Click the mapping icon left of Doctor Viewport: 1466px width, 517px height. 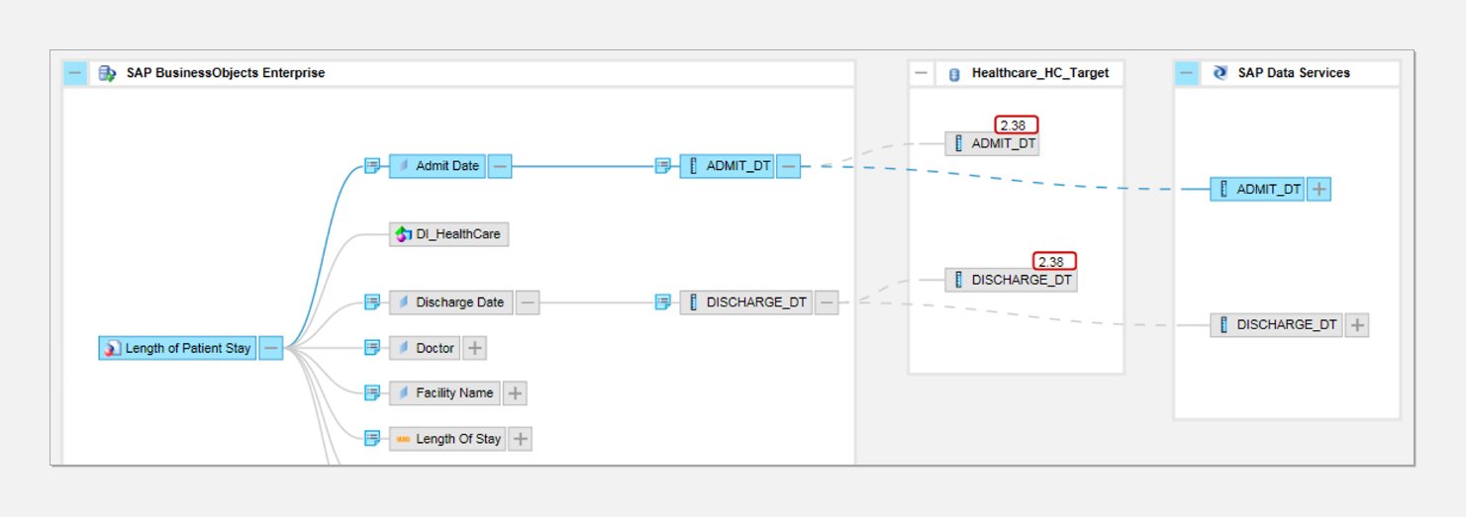pos(372,348)
